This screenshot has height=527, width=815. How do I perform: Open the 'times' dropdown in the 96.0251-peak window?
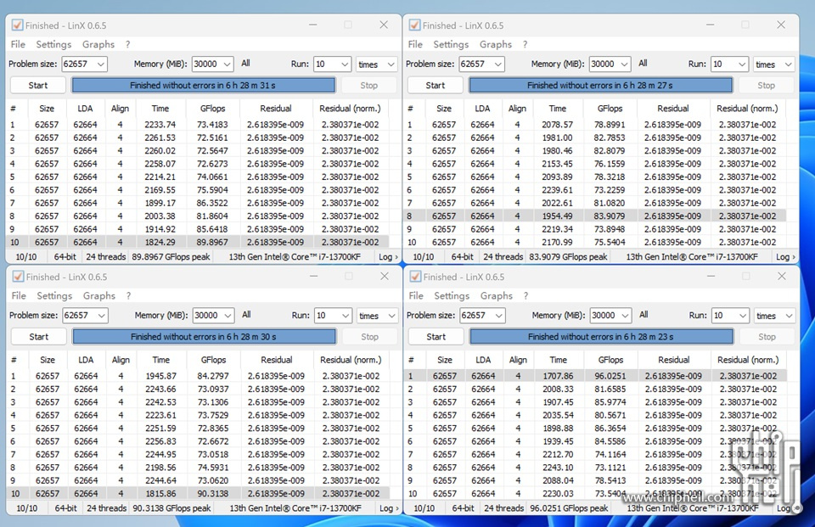pyautogui.click(x=774, y=316)
